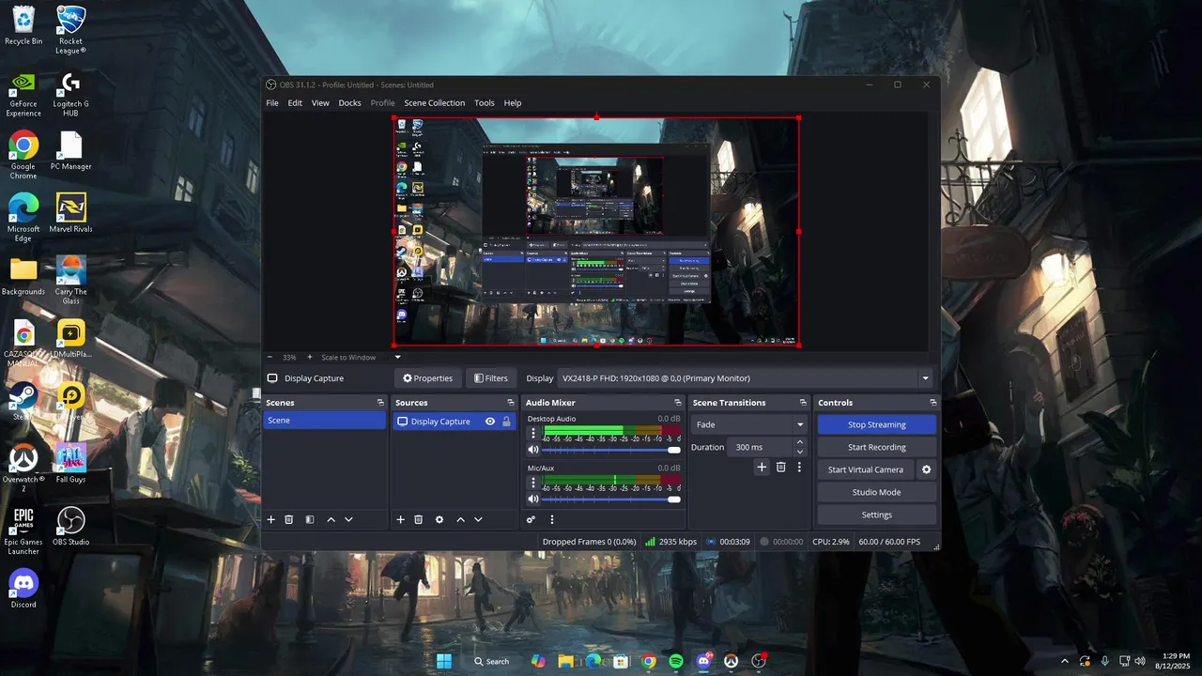Open Desktop Audio three-dot options
The image size is (1202, 676).
(533, 433)
